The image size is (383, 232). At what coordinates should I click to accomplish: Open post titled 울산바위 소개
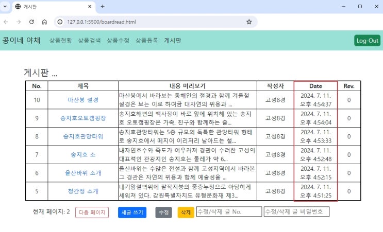[x=83, y=173]
